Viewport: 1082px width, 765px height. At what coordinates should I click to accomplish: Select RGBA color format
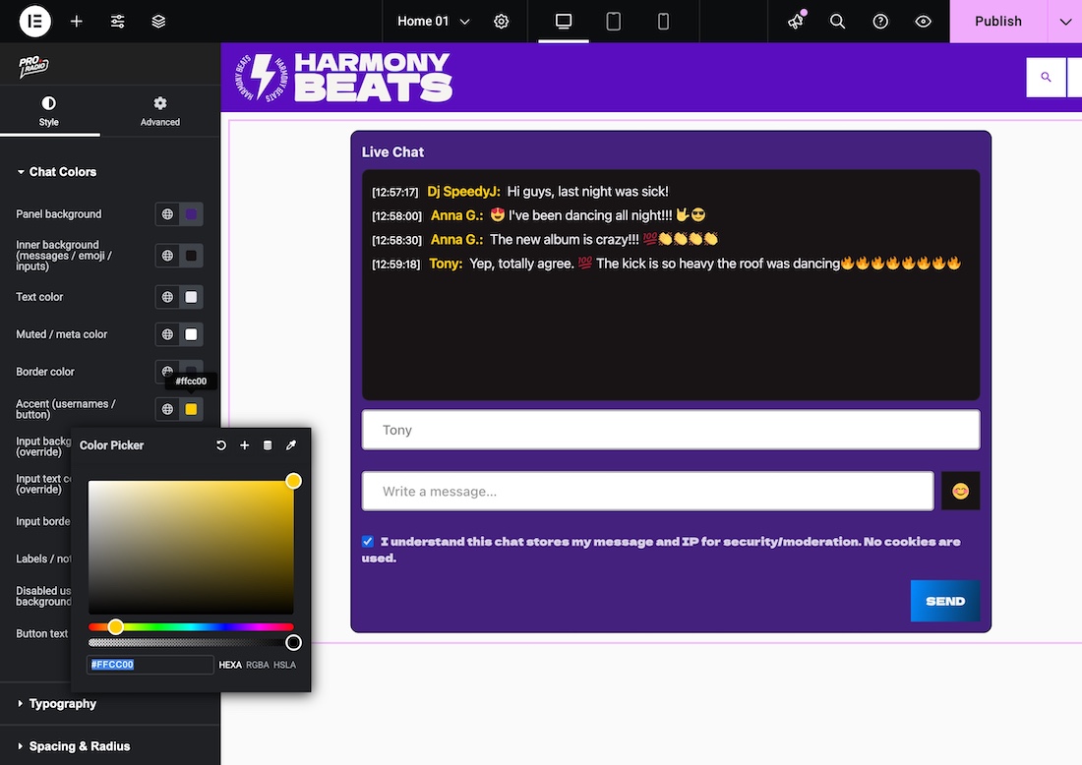click(x=258, y=665)
